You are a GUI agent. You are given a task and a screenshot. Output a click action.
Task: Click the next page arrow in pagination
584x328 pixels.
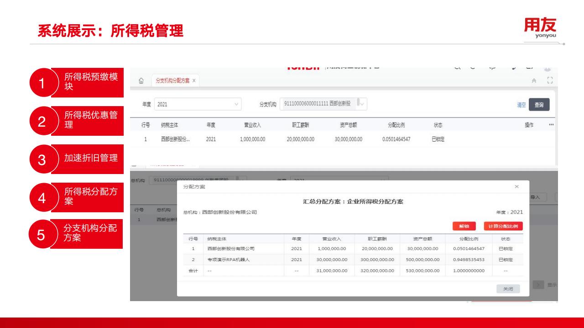coord(538,285)
